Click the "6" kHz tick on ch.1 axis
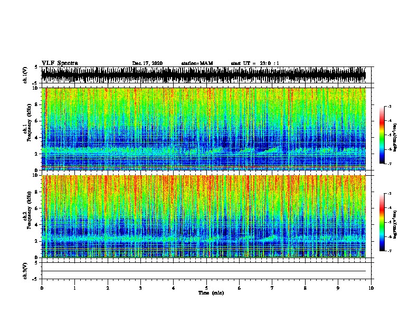Viewport: 418px width, 323px height. click(x=36, y=121)
